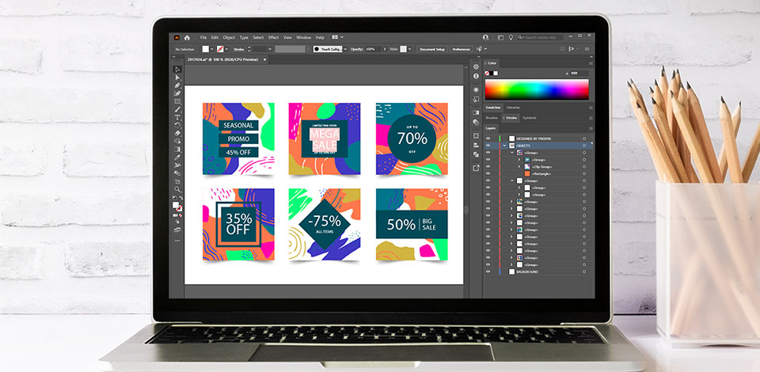
Task: Select the Zoom magnifier tool
Action: (177, 189)
